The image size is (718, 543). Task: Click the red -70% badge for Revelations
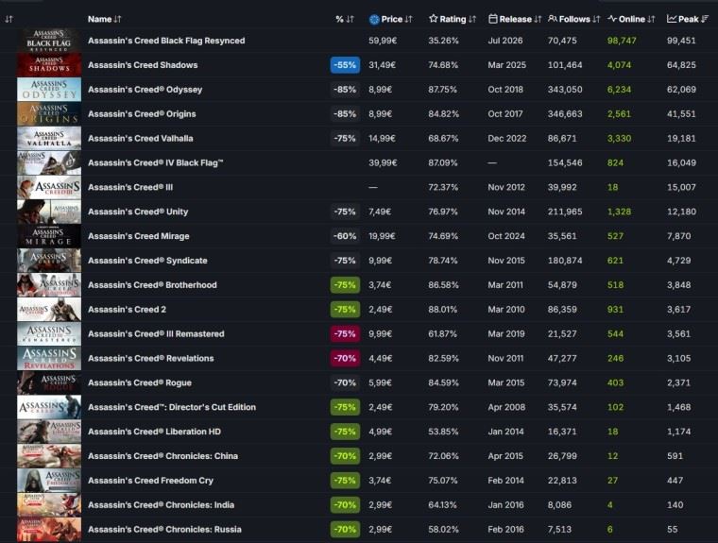click(345, 359)
